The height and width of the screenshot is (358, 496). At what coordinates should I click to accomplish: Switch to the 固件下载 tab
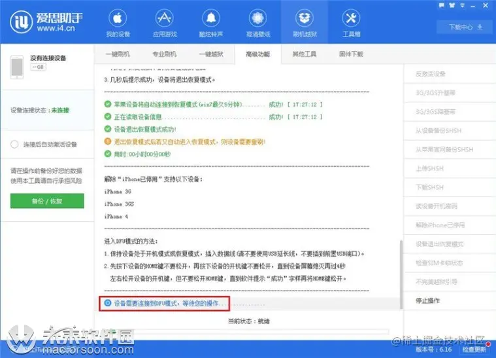tap(351, 54)
